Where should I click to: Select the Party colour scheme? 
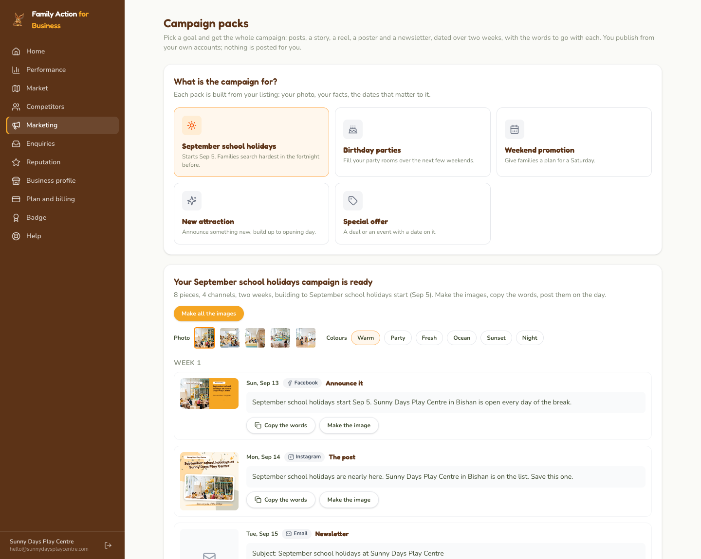(x=398, y=338)
